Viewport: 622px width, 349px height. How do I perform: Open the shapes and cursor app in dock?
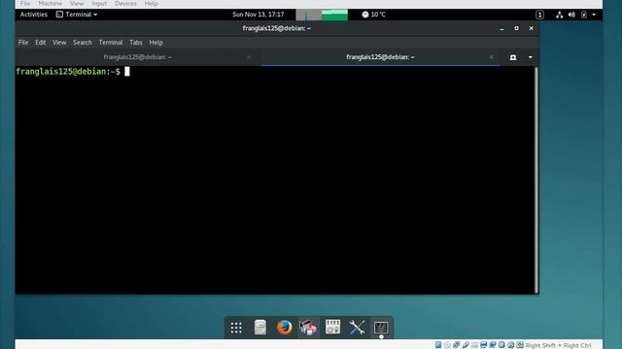tap(308, 328)
